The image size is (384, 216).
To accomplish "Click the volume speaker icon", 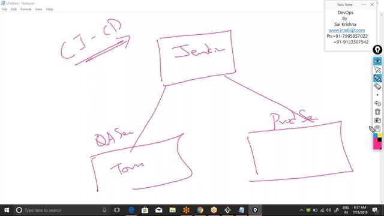I will click(x=329, y=210).
